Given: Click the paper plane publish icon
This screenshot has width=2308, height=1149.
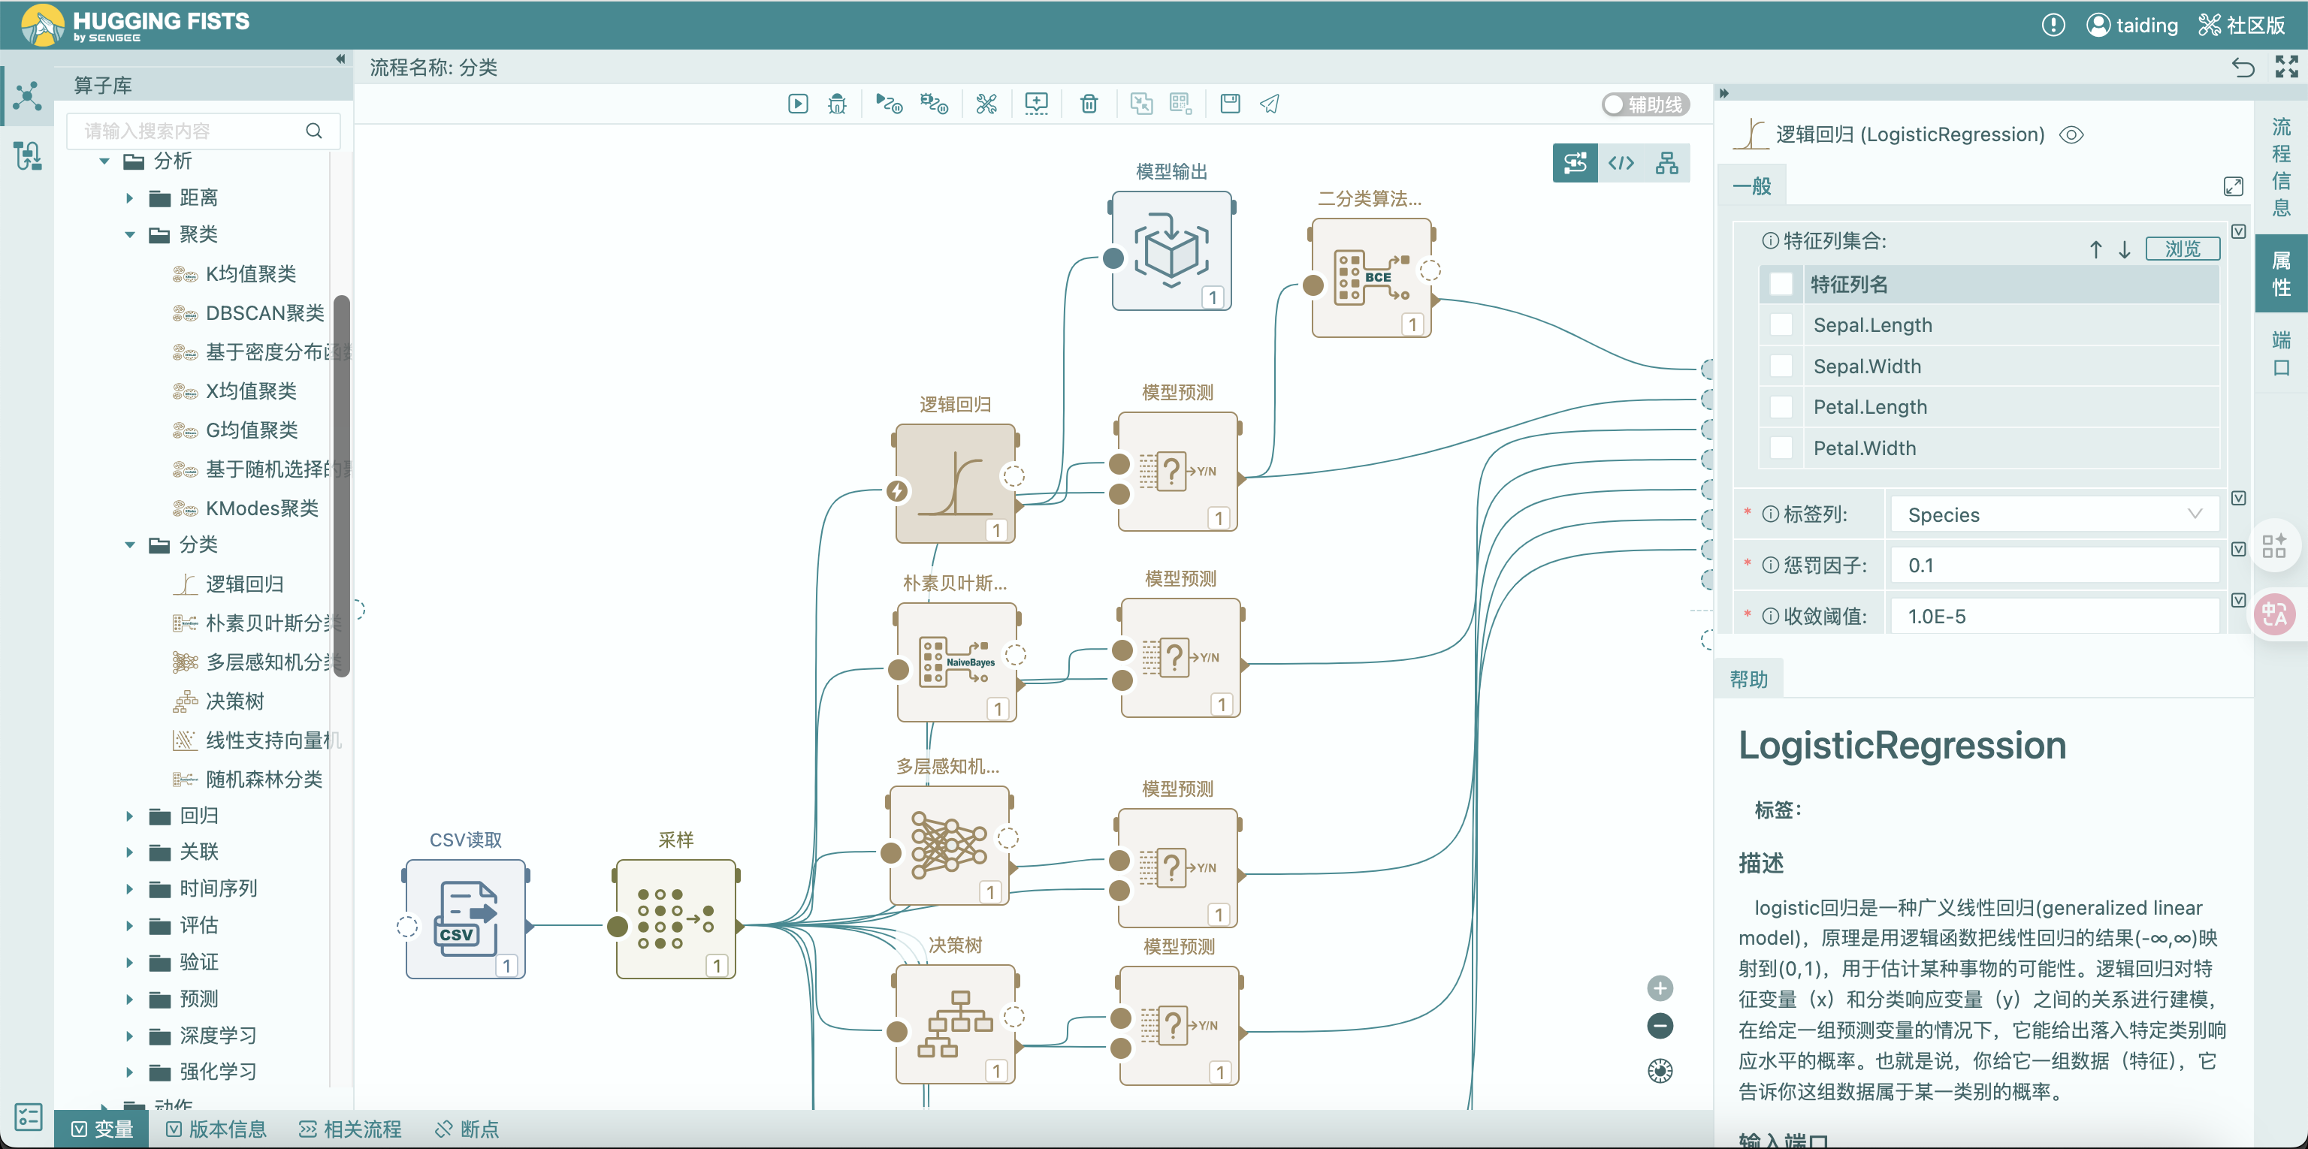Looking at the screenshot, I should [x=1270, y=104].
